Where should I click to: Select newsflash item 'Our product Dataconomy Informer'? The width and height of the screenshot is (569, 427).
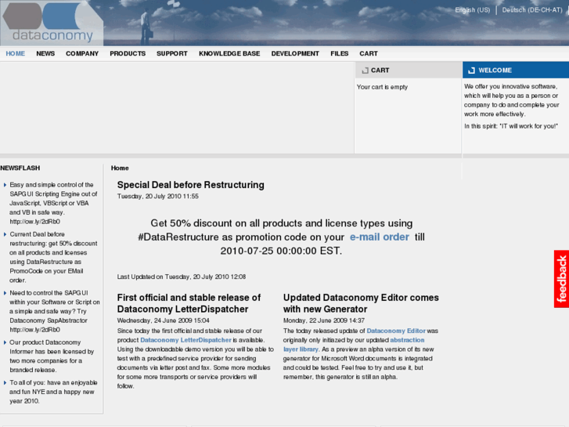(52, 356)
